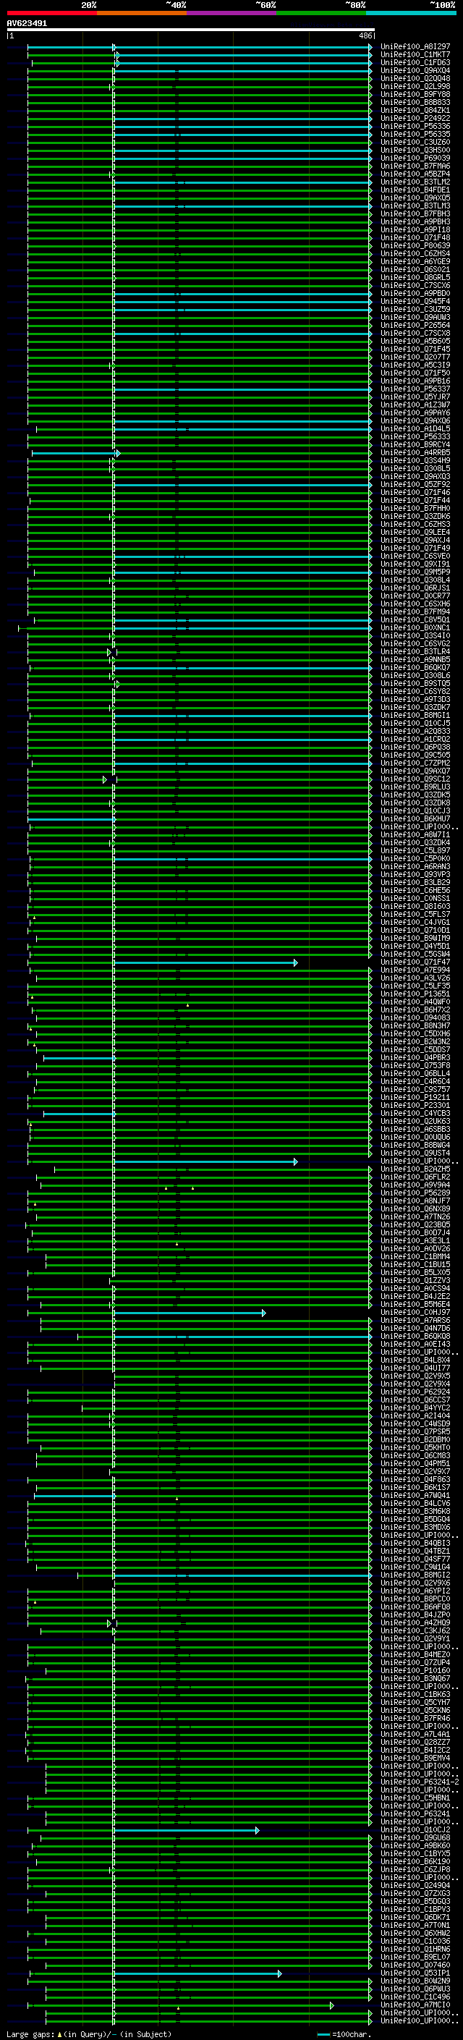The image size is (463, 2040).
Task: Select hit label UniRef100_C5HBN1
Action: 415,1798
